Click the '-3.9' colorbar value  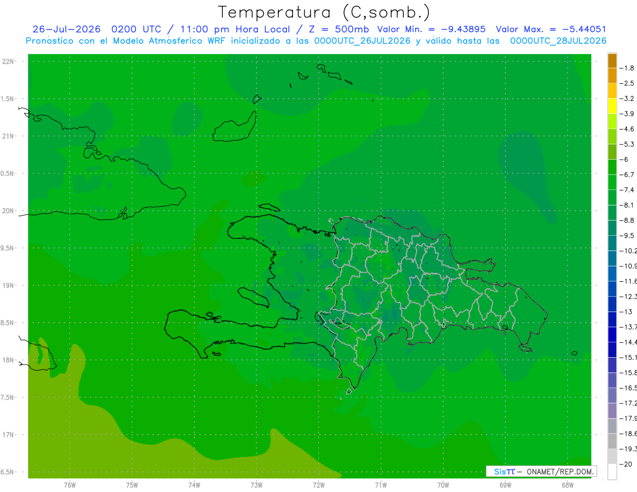click(x=627, y=114)
